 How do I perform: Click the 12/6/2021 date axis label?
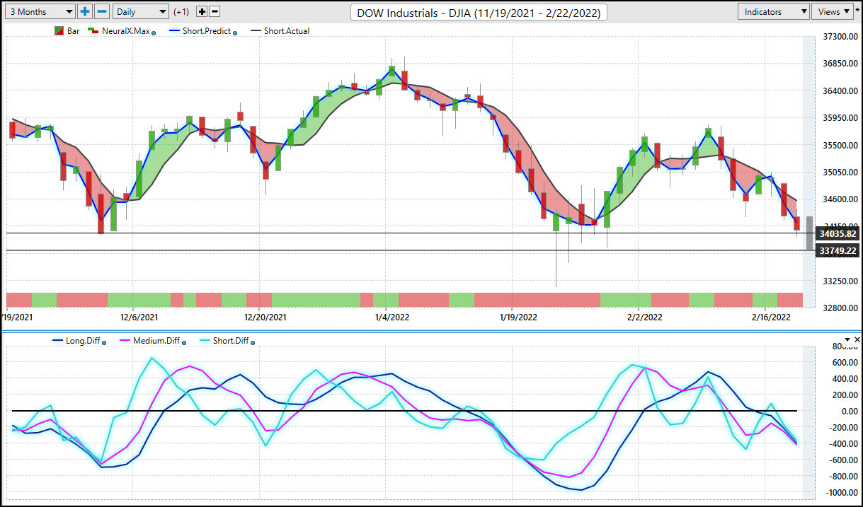pos(139,317)
